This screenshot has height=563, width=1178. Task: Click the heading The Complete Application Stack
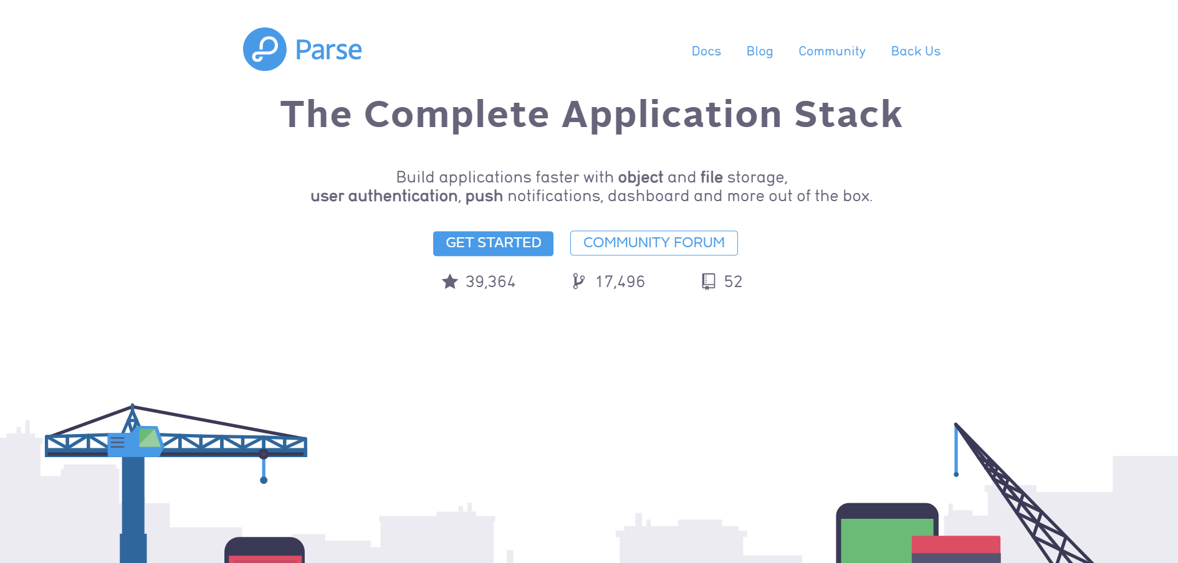tap(591, 115)
